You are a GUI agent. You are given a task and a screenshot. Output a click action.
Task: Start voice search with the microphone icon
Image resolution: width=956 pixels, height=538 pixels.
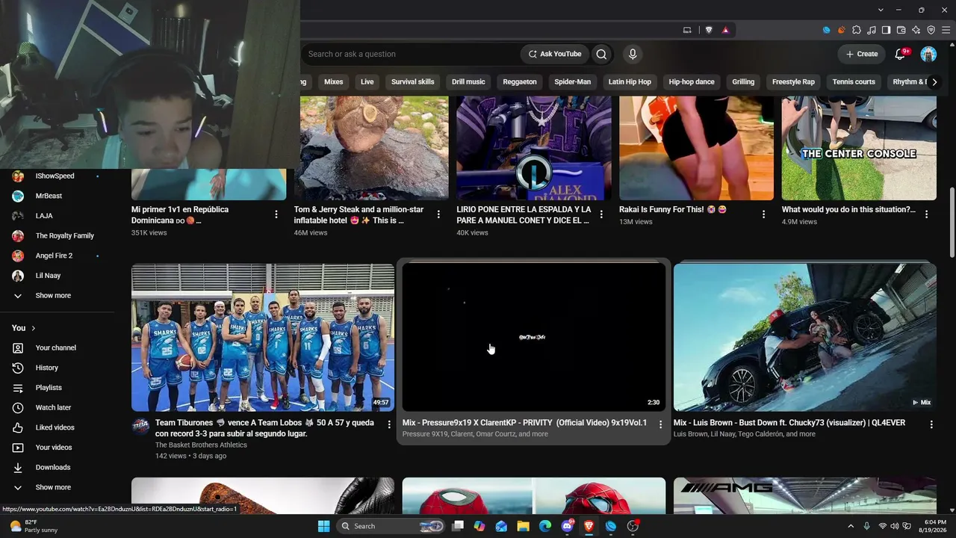[633, 54]
